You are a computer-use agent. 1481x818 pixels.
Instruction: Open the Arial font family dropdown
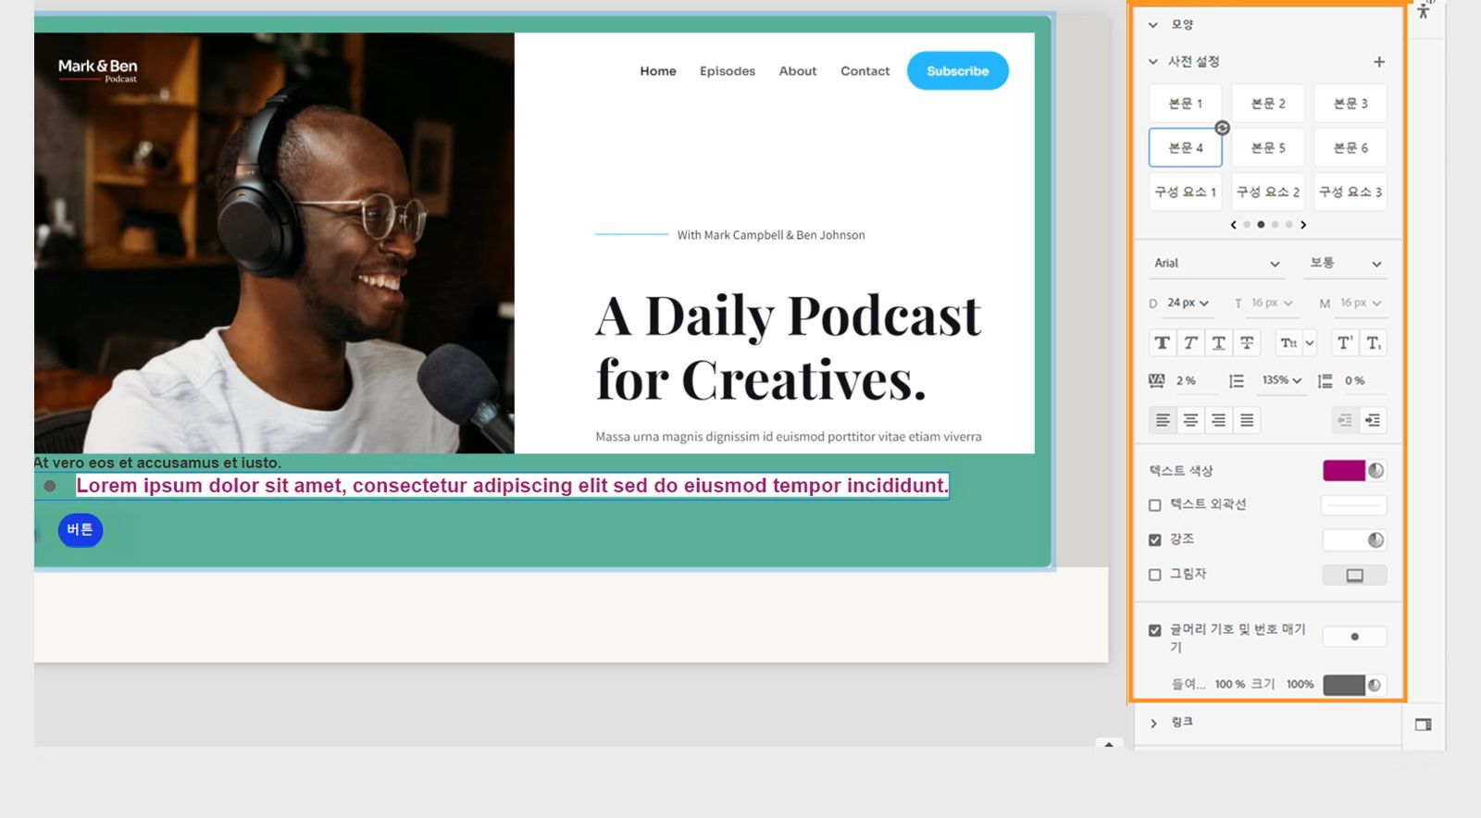tap(1216, 264)
